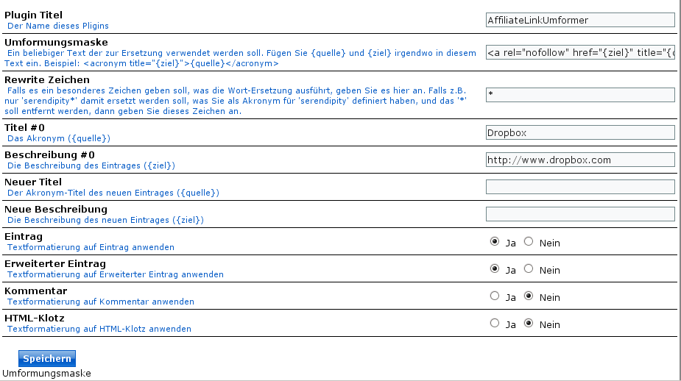
Task: Enable Ja for HTML-Klotz
Action: pyautogui.click(x=495, y=323)
